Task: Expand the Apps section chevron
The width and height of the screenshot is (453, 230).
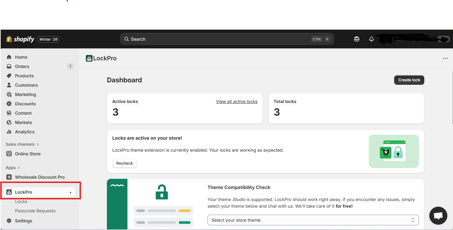Action: point(19,168)
